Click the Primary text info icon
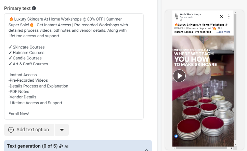247x151 pixels. (34, 8)
